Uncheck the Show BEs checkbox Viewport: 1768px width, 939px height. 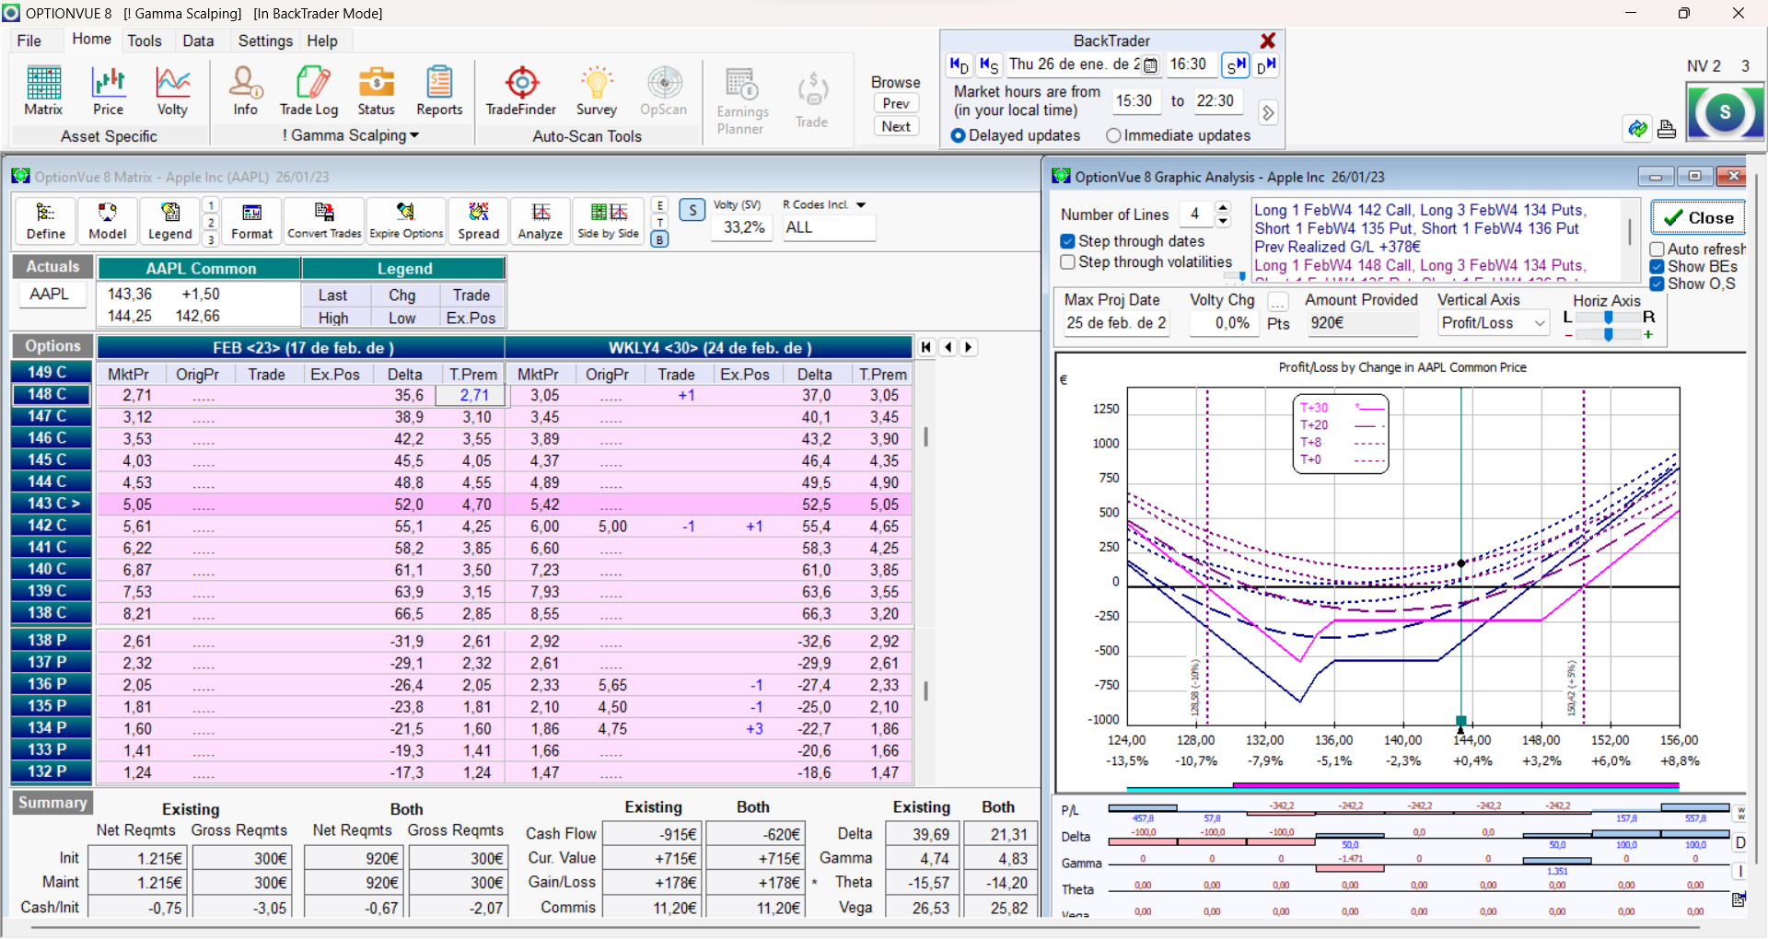[x=1657, y=267]
